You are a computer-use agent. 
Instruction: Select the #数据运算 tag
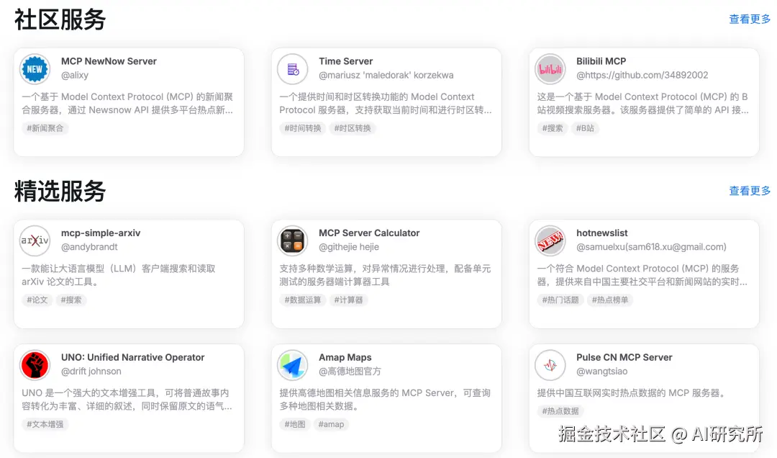tap(303, 300)
